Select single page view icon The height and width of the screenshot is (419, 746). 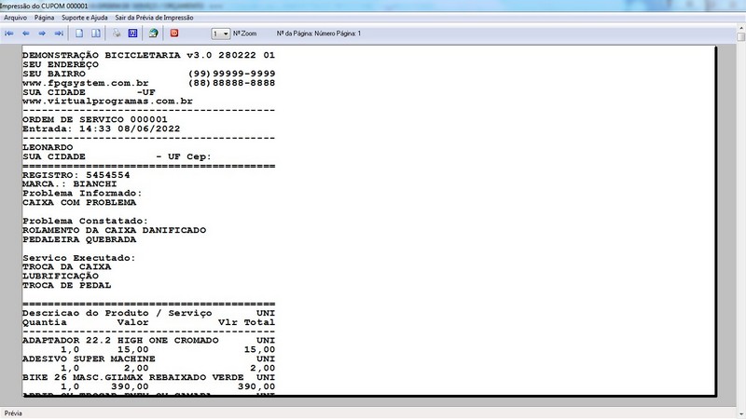tap(79, 34)
